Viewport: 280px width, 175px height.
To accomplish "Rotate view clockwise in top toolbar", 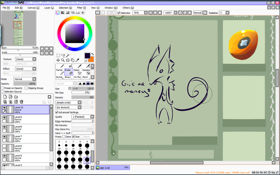I will click(185, 13).
